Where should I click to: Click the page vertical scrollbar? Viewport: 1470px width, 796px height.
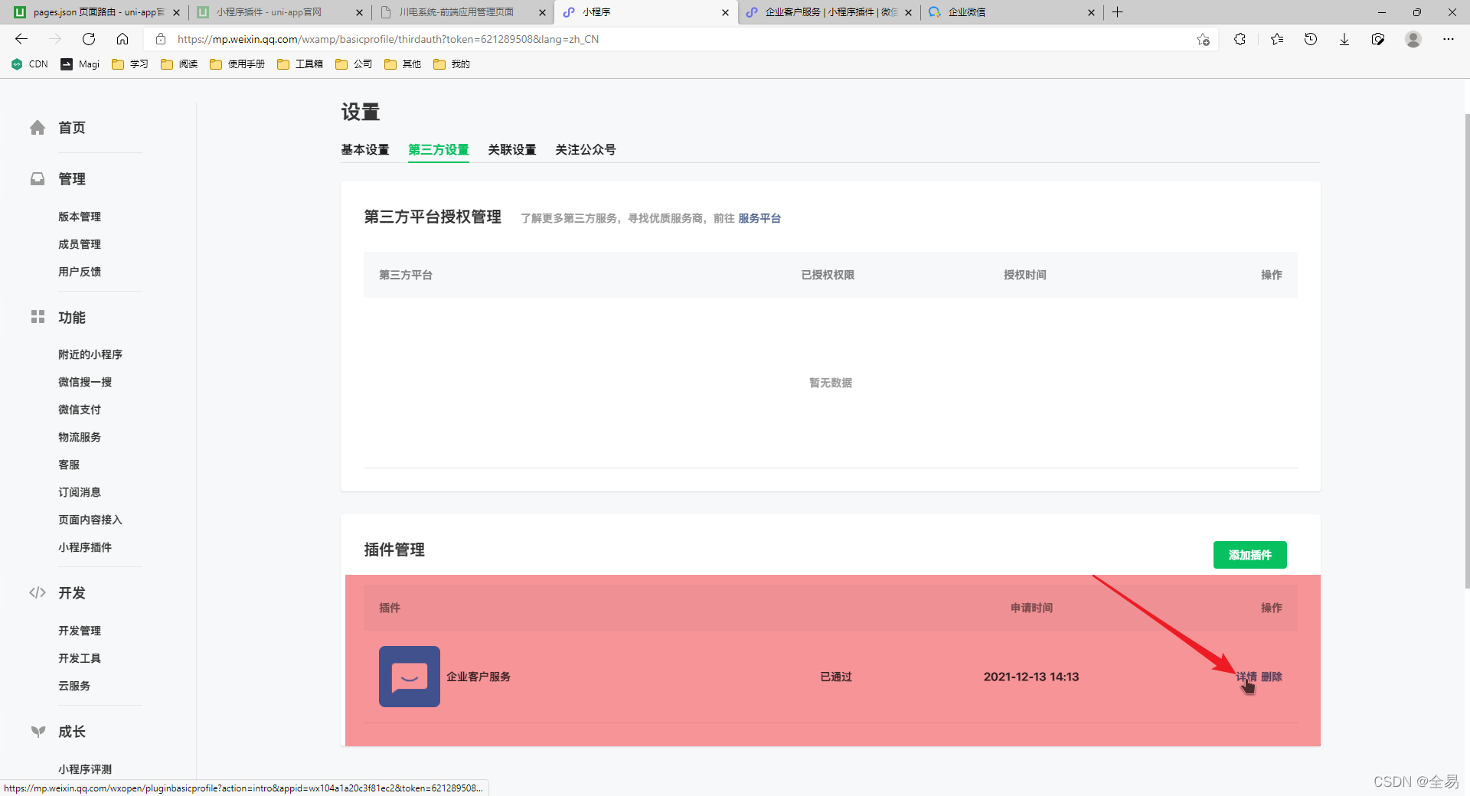pyautogui.click(x=1466, y=351)
